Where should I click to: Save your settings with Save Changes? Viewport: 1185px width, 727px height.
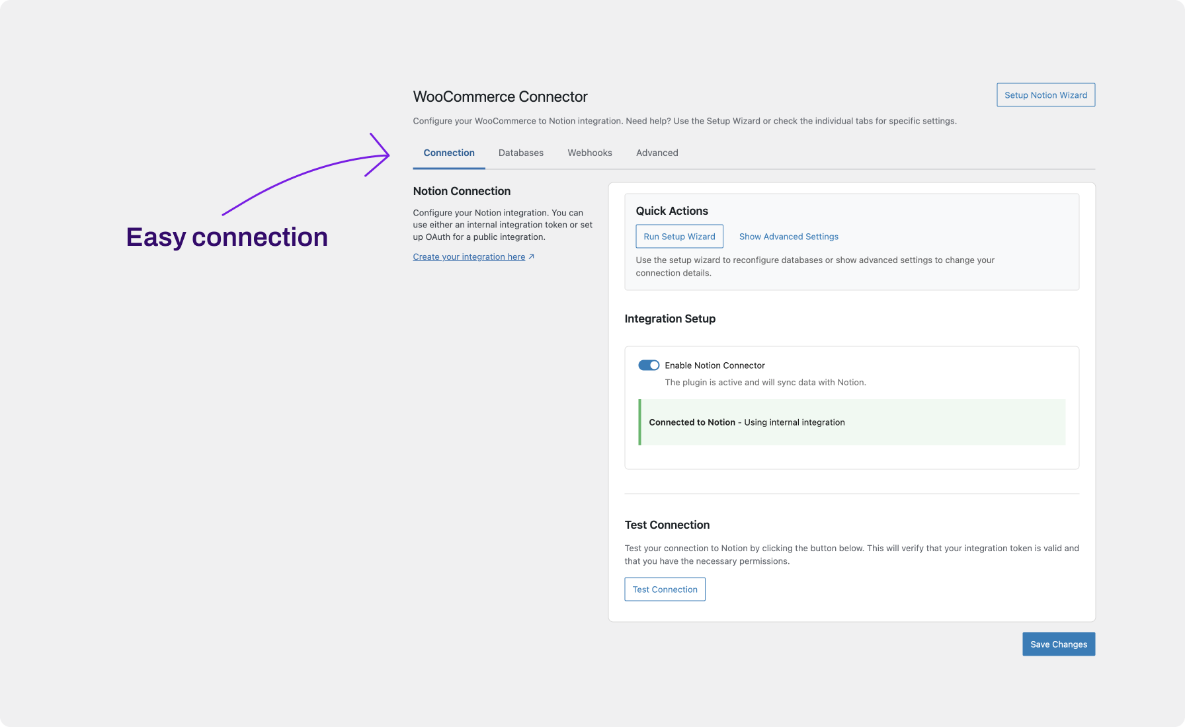[x=1058, y=644]
